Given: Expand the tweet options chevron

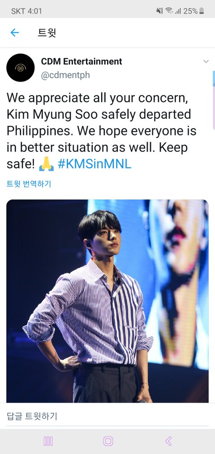Looking at the screenshot, I should (x=206, y=61).
